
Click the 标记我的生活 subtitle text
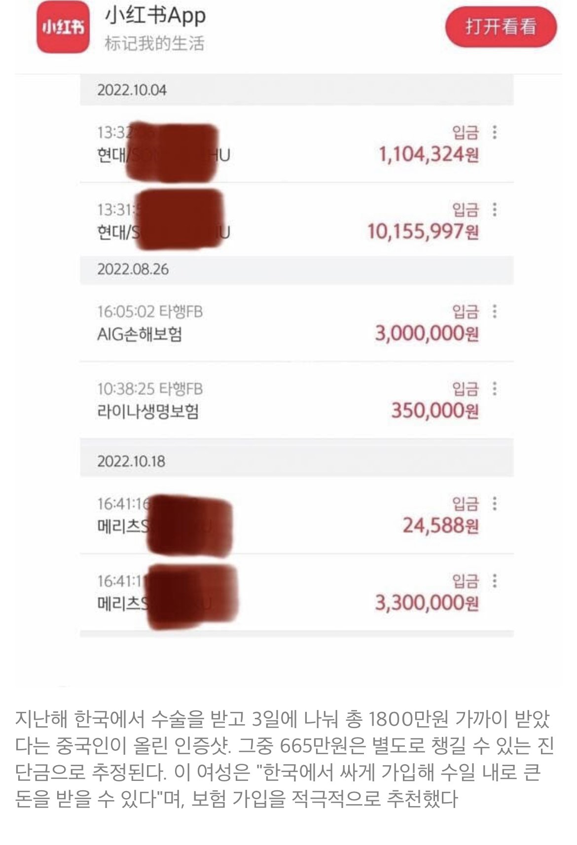154,43
